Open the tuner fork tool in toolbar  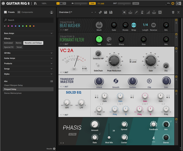136,12
